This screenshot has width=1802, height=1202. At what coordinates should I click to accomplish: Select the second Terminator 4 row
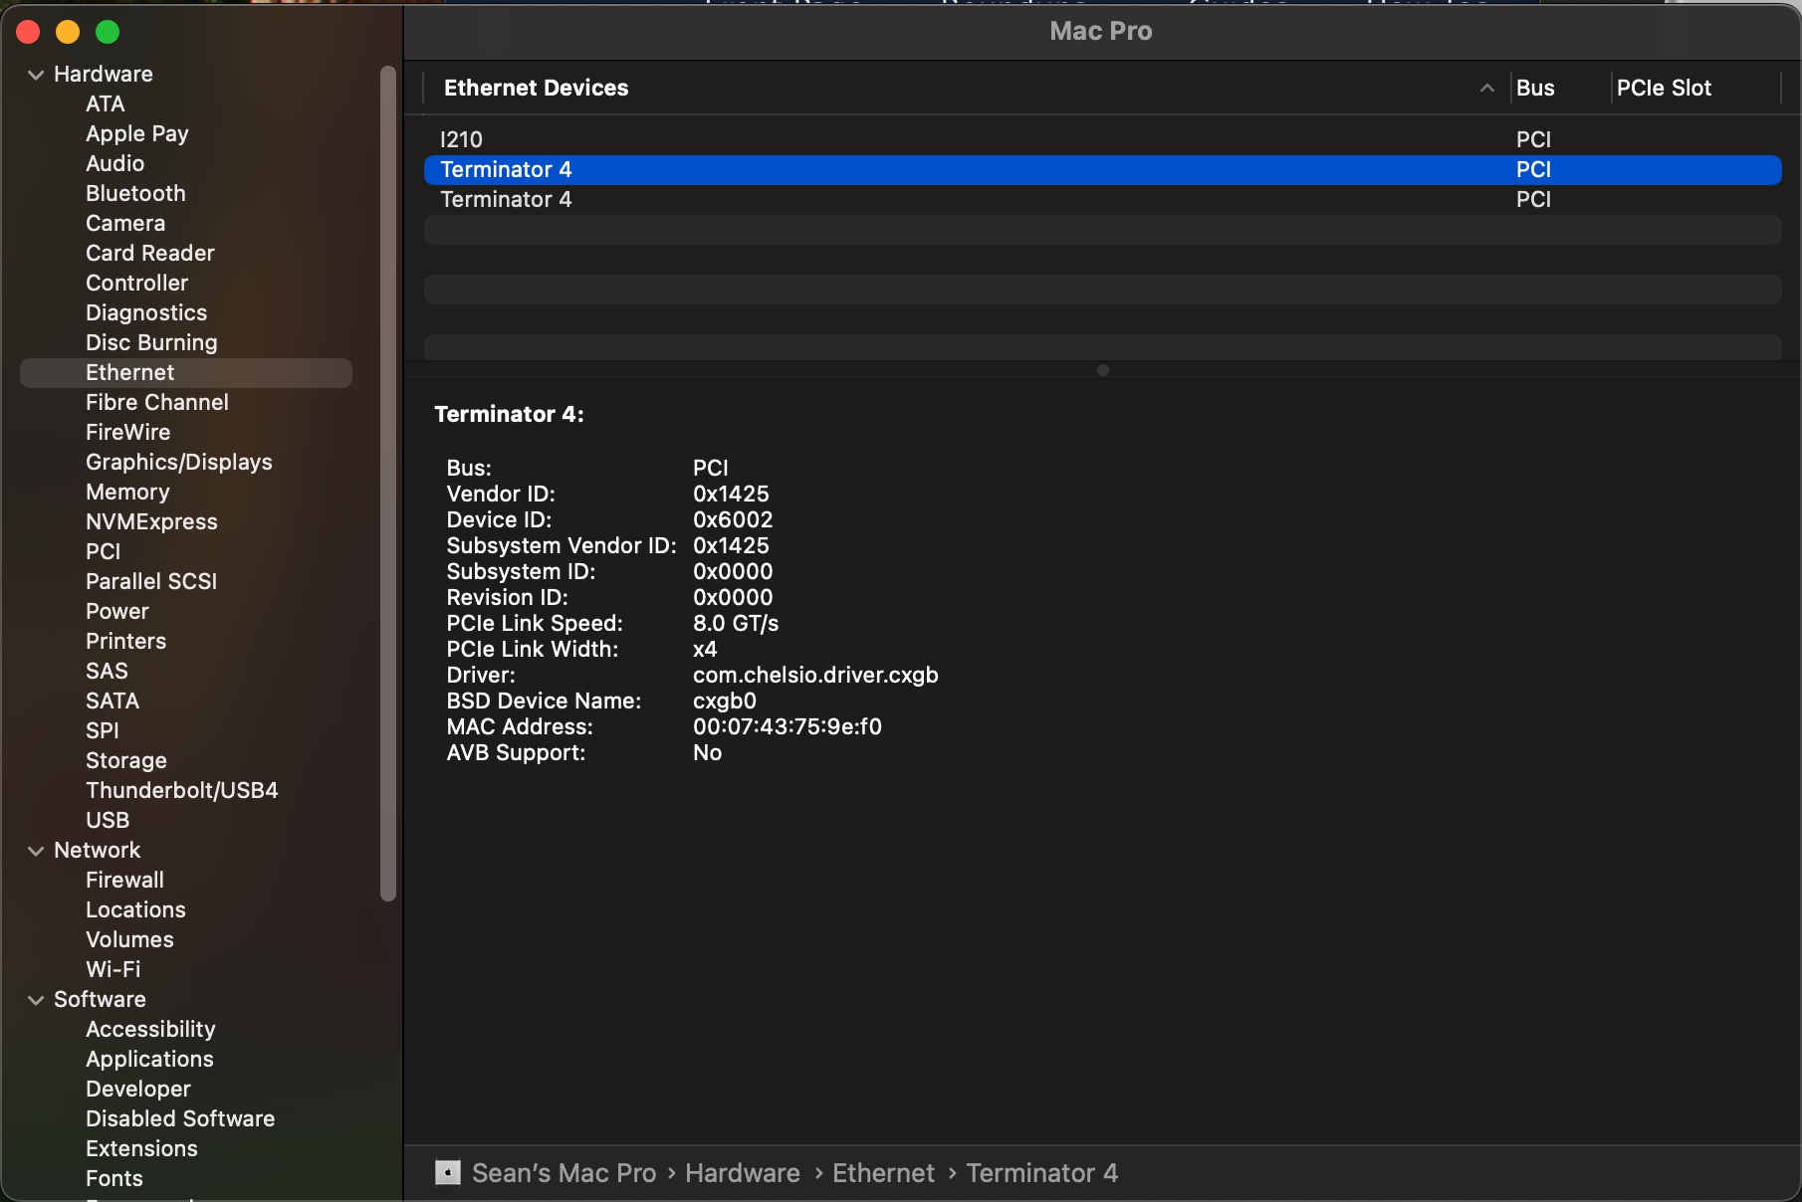pyautogui.click(x=1102, y=200)
